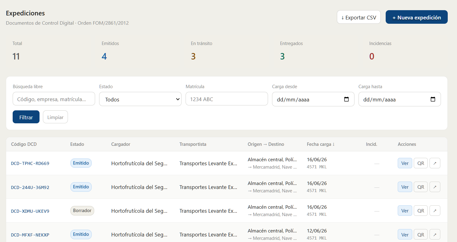Focus the Matrícula input field
The height and width of the screenshot is (242, 457).
[x=227, y=99]
